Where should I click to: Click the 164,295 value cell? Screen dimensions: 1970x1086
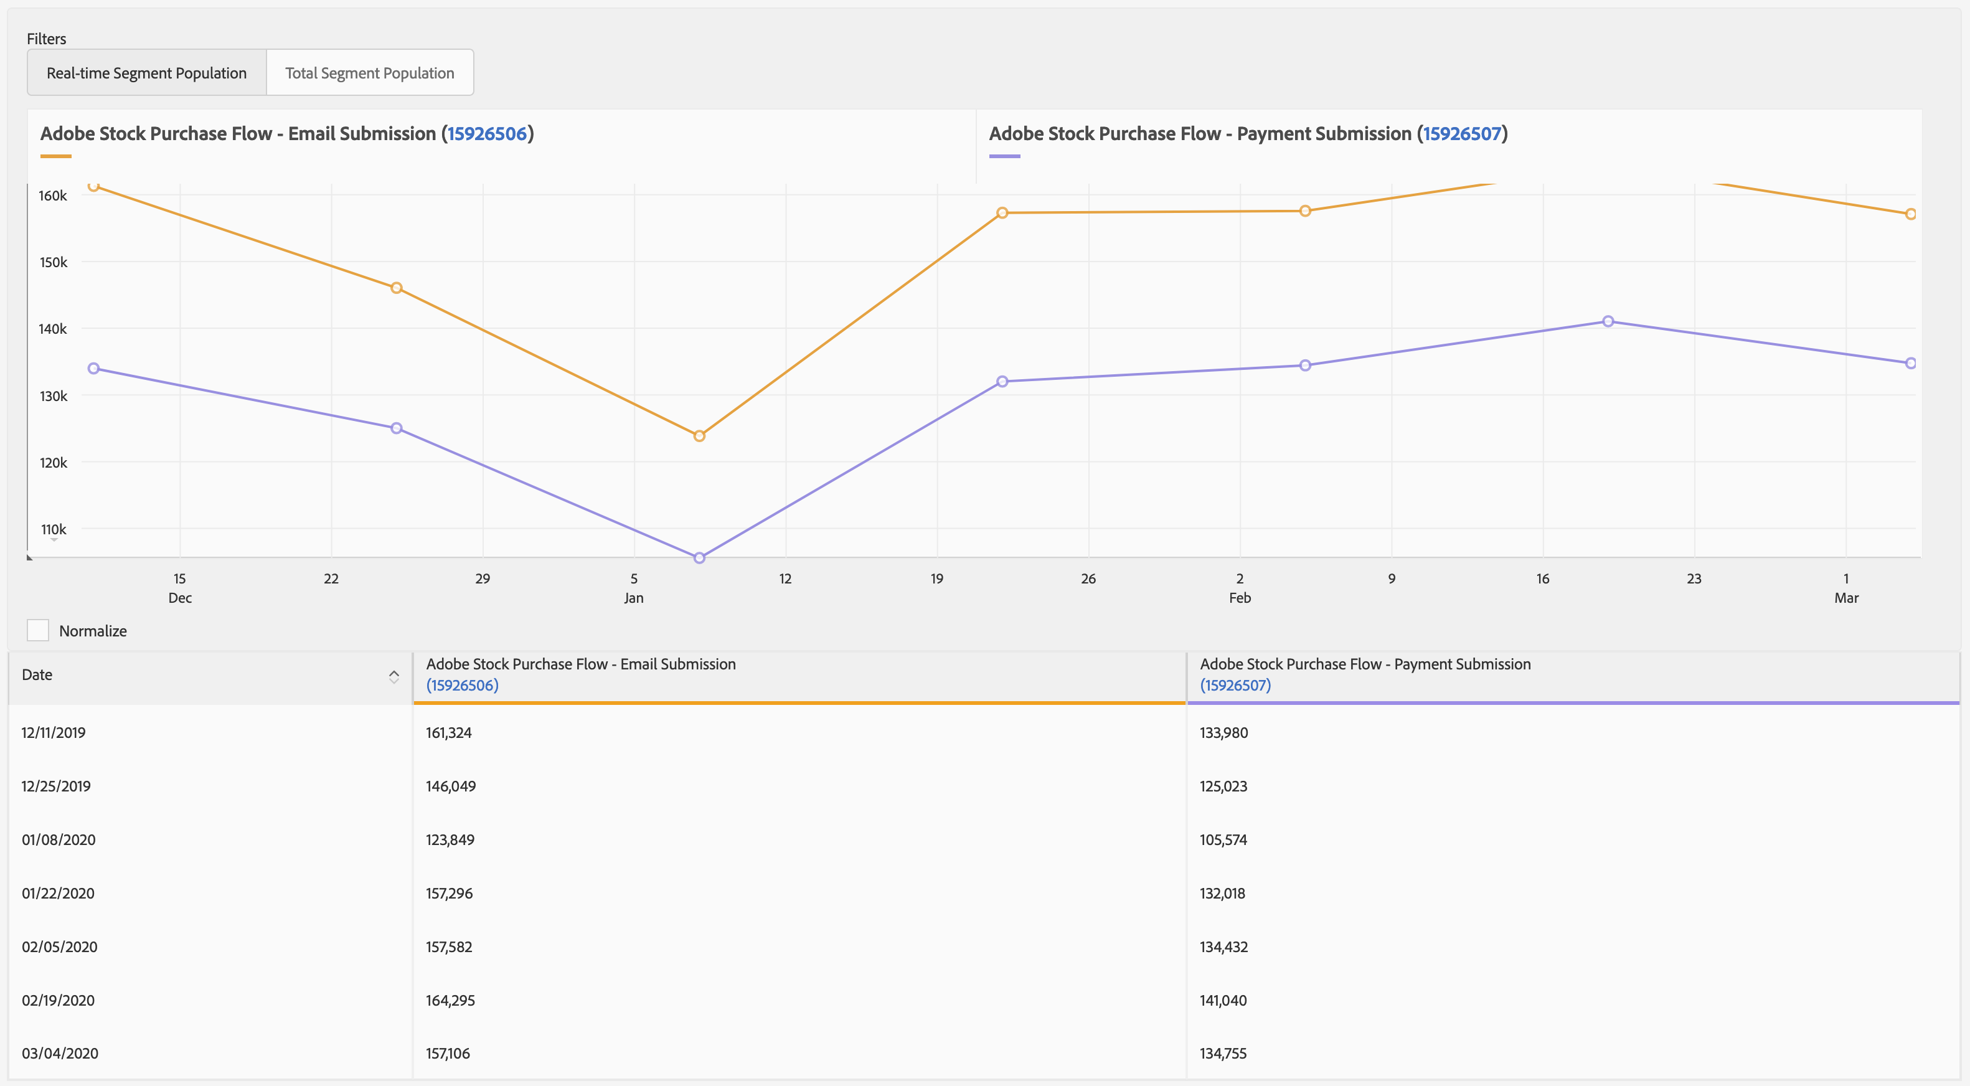450,1000
